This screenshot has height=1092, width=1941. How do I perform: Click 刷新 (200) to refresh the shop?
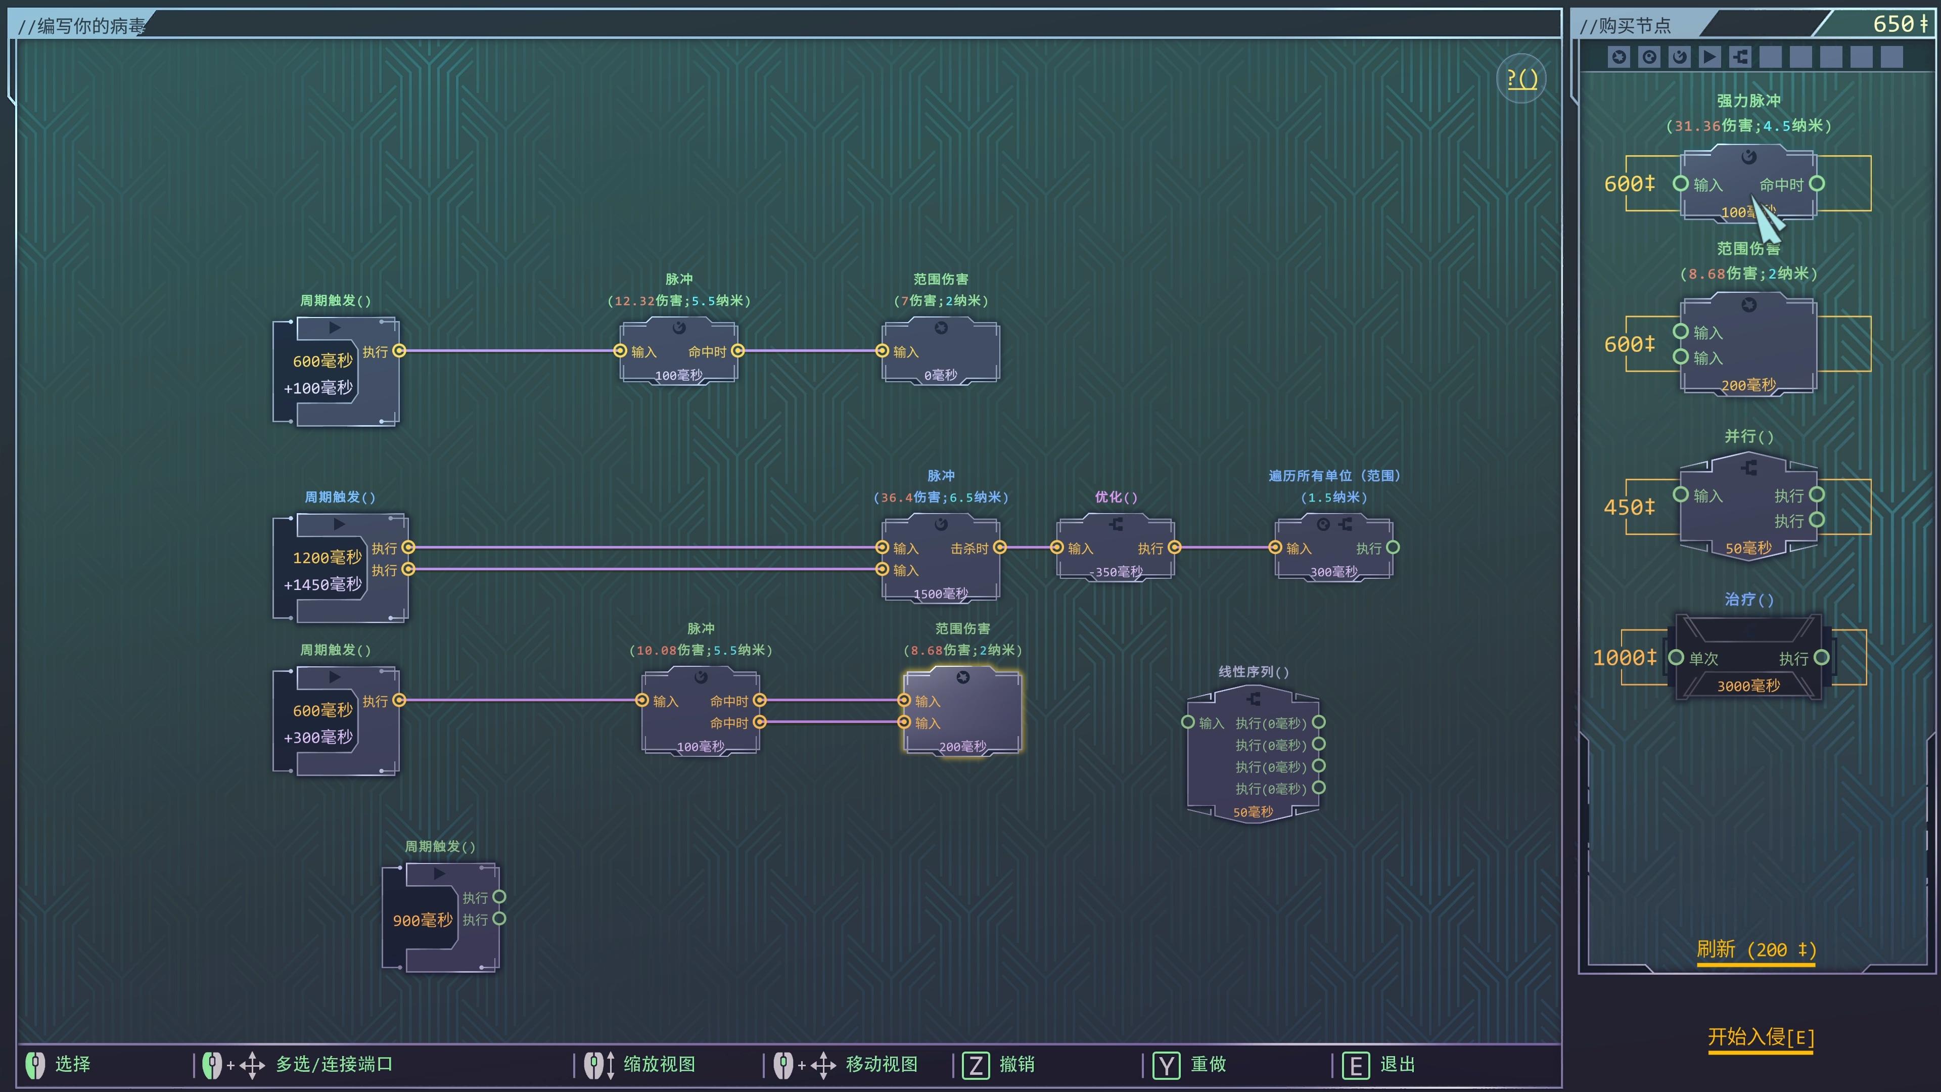(x=1755, y=949)
